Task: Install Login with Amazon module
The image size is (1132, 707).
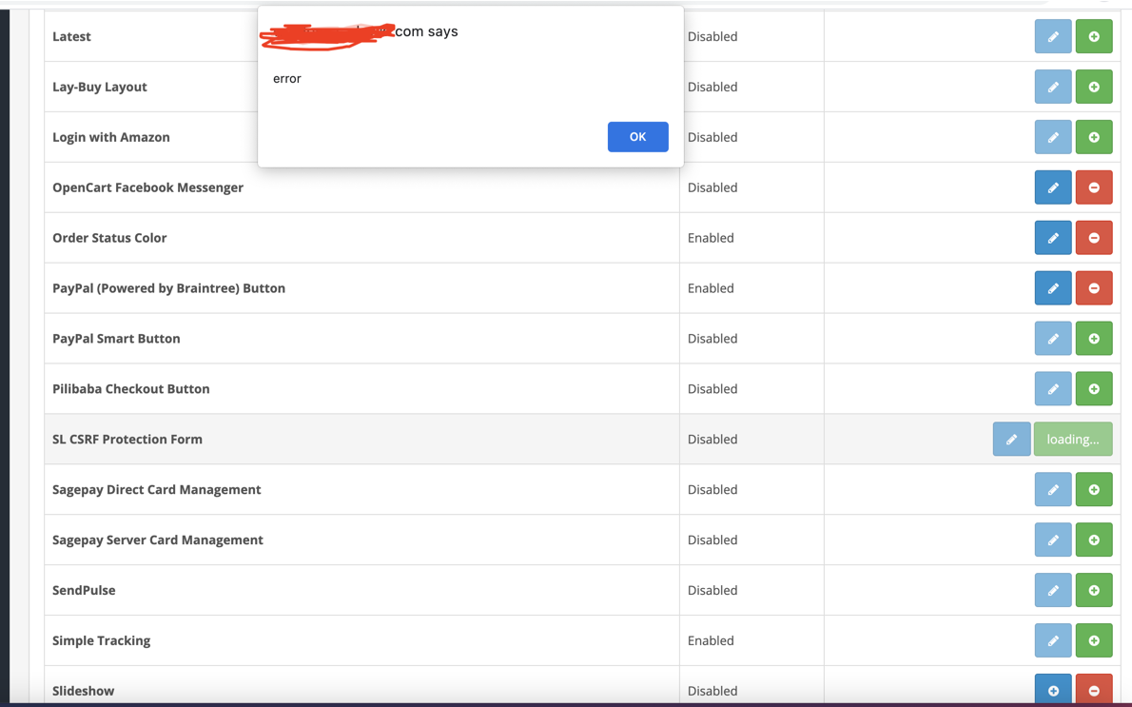Action: click(x=1094, y=137)
